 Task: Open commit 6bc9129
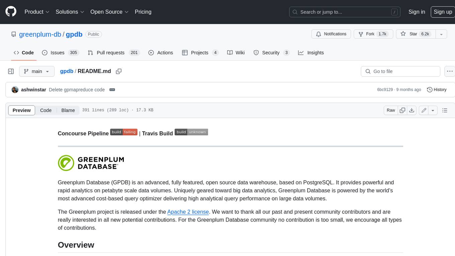tap(385, 90)
